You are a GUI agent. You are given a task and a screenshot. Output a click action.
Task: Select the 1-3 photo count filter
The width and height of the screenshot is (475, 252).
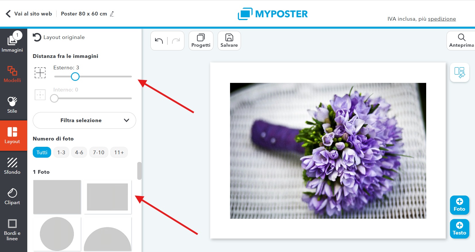[x=61, y=152]
